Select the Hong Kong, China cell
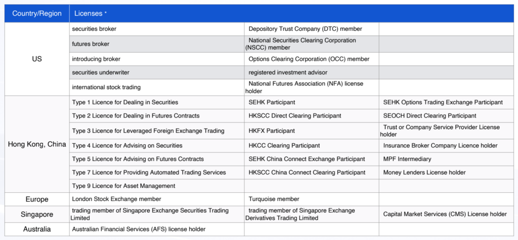This screenshot has width=518, height=240. click(37, 144)
